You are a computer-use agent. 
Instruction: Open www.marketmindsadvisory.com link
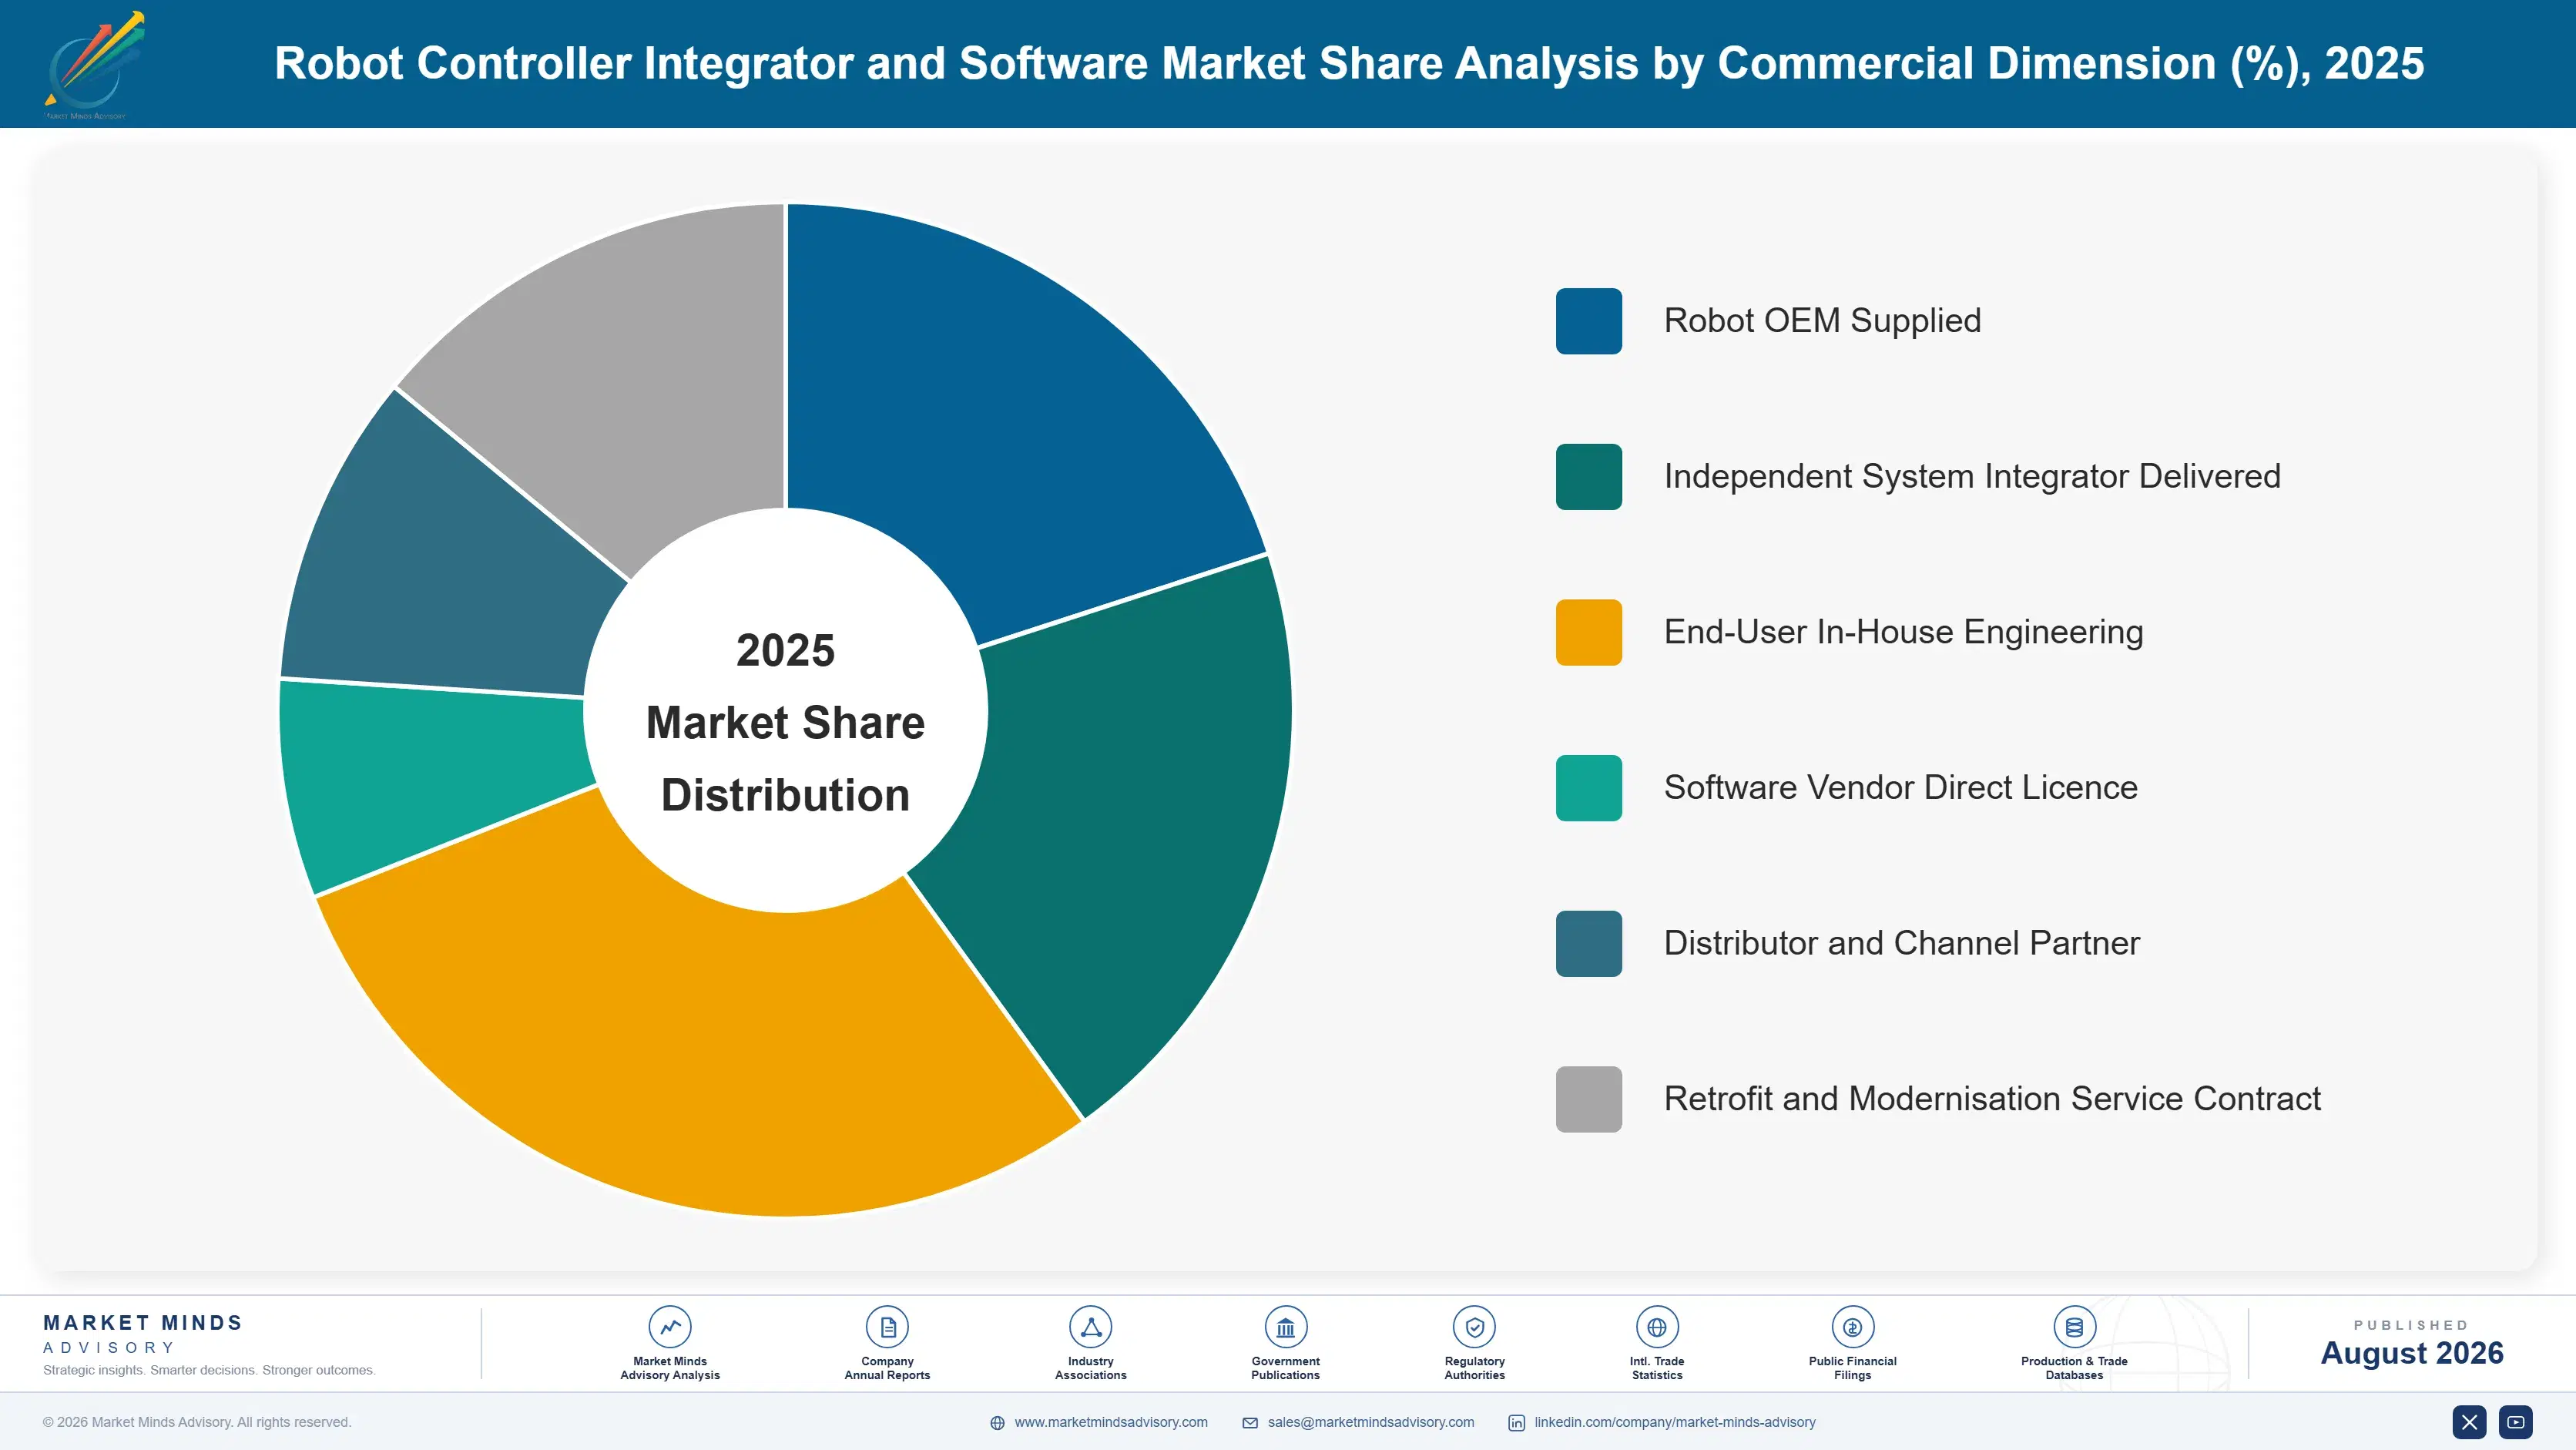click(1111, 1422)
